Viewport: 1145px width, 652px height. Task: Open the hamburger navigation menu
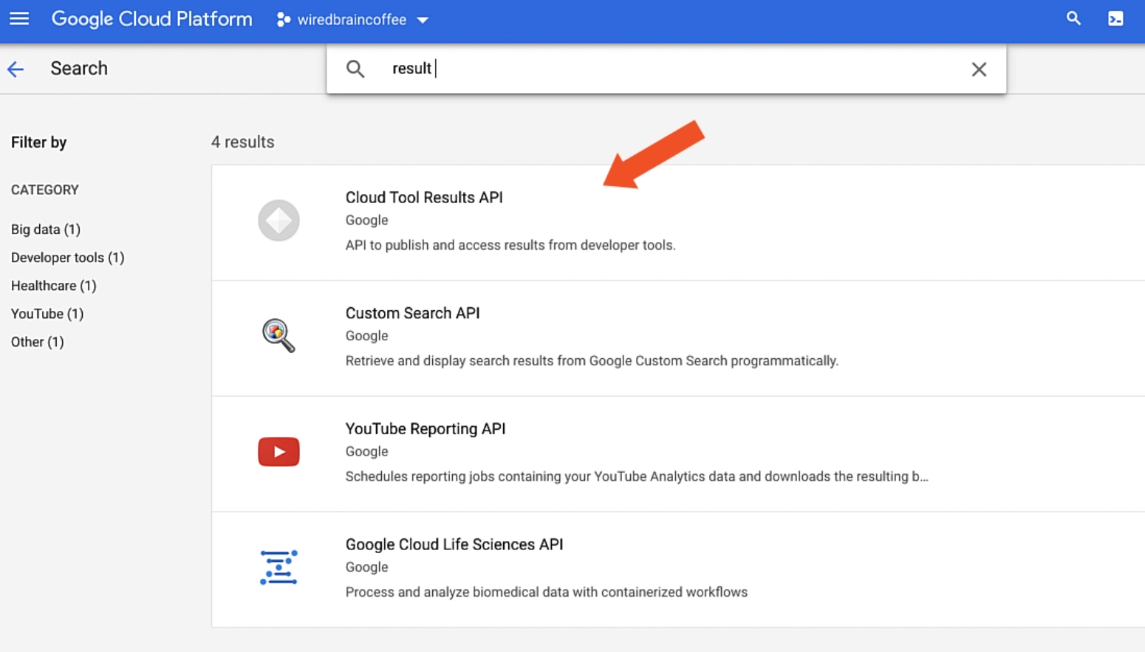pyautogui.click(x=19, y=19)
